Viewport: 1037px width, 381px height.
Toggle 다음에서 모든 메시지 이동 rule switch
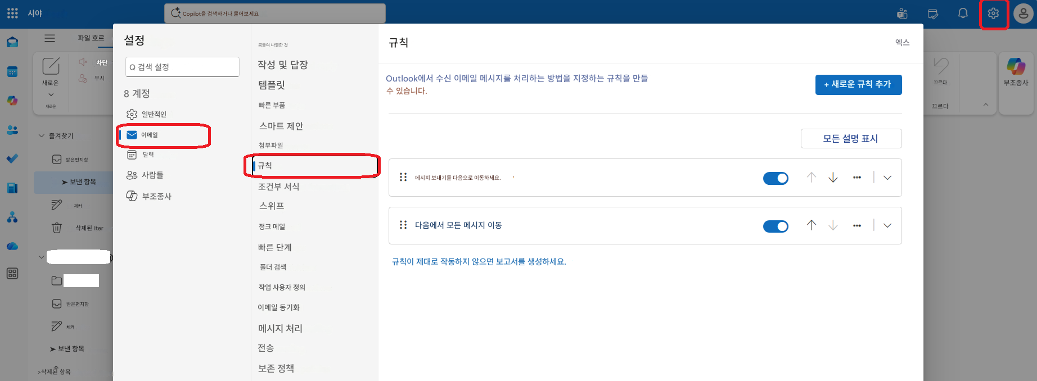click(776, 226)
